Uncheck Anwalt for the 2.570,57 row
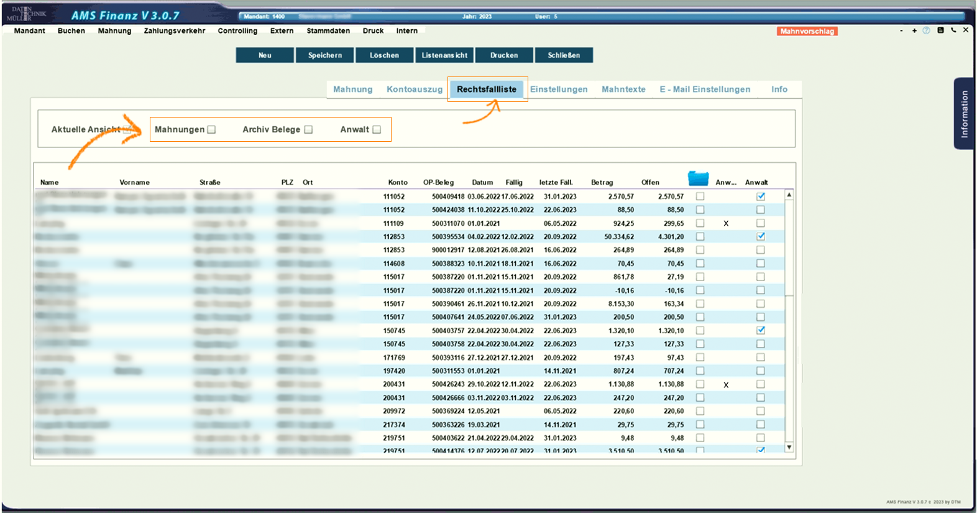 [x=760, y=196]
